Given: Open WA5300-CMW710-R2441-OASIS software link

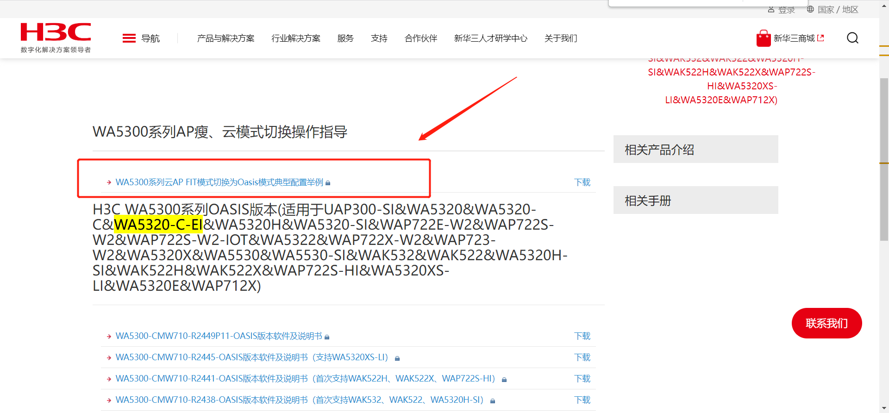Looking at the screenshot, I should tap(306, 378).
